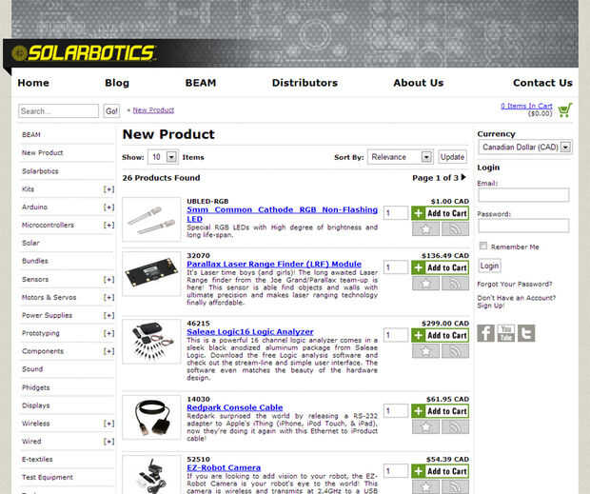Click the RGB LED product thumbnail
The image size is (590, 494).
tap(151, 219)
